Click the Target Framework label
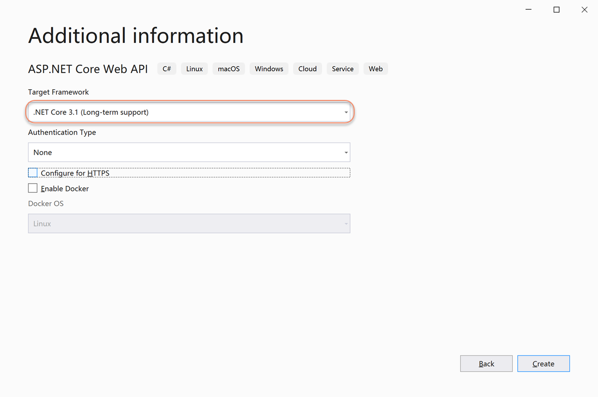Image resolution: width=598 pixels, height=397 pixels. (58, 92)
